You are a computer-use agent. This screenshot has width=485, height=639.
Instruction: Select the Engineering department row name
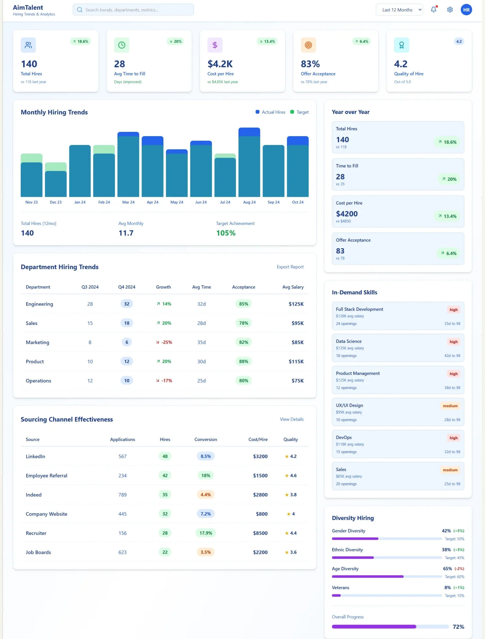(x=39, y=304)
